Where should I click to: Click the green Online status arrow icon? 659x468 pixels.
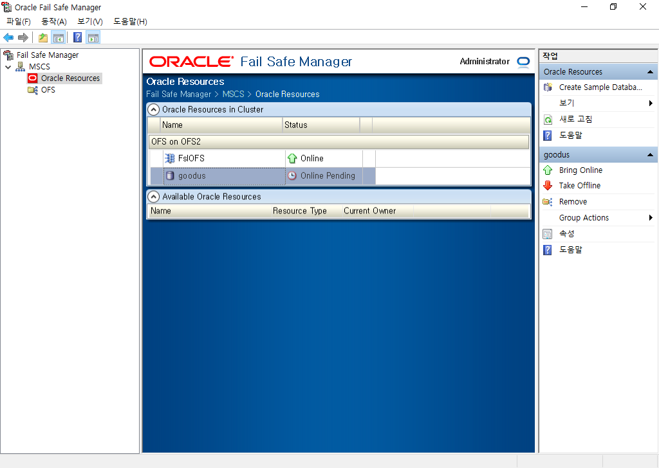coord(292,158)
